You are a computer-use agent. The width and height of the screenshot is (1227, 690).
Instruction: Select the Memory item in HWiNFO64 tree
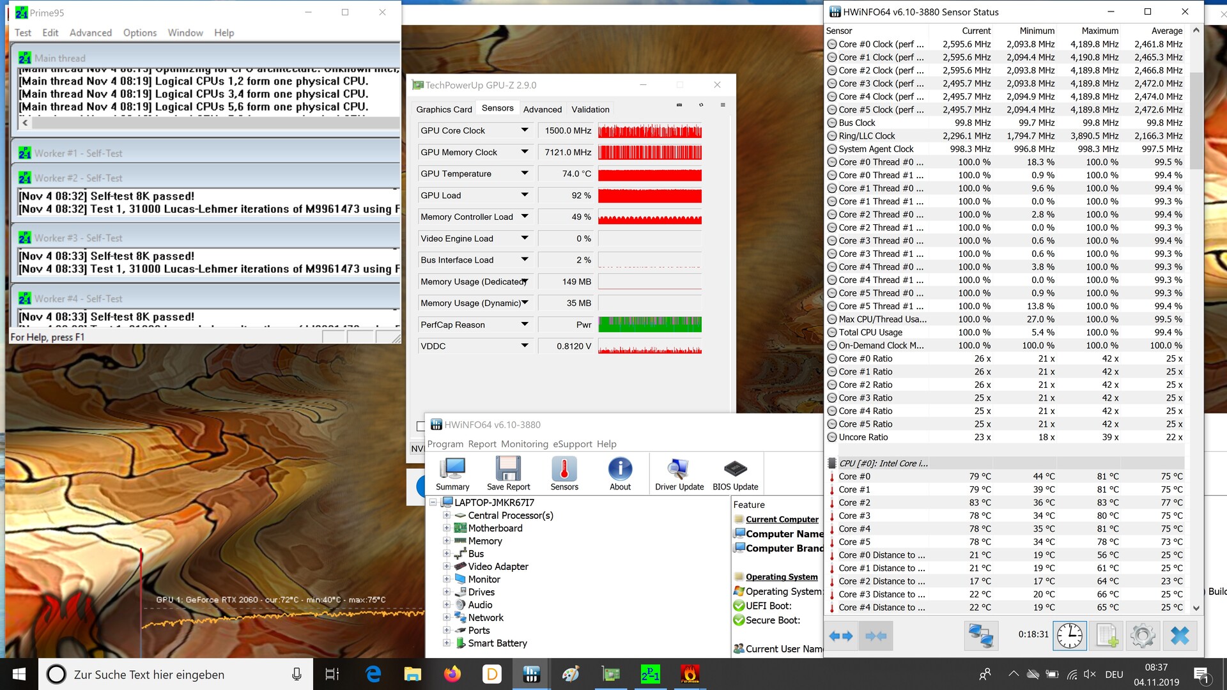click(x=485, y=541)
